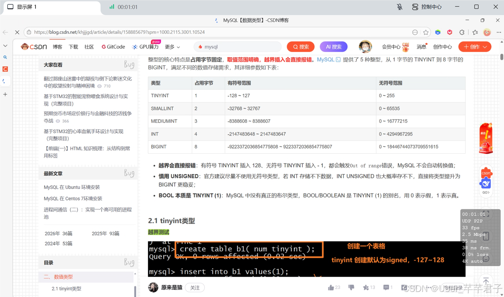Click the scroll-to-top arrow icon
This screenshot has width=504, height=297.
coord(485,281)
